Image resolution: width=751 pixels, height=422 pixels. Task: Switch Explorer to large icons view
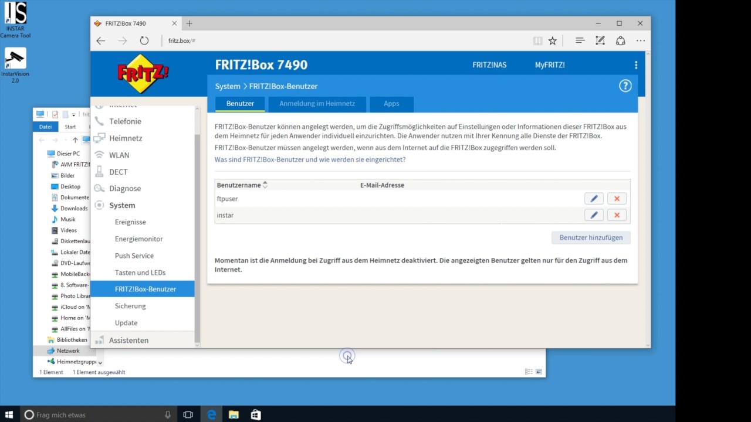coord(539,372)
